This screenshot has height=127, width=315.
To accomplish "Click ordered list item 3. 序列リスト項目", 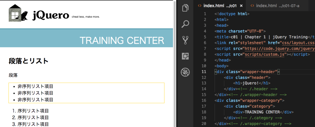I will click(30, 124).
